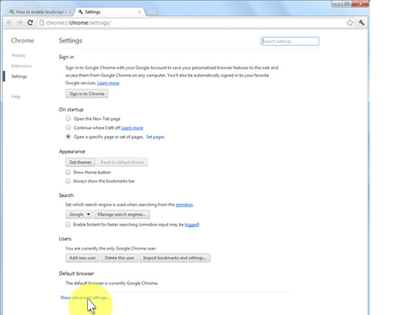Open History in the left sidebar
This screenshot has width=420, height=315.
[x=18, y=55]
